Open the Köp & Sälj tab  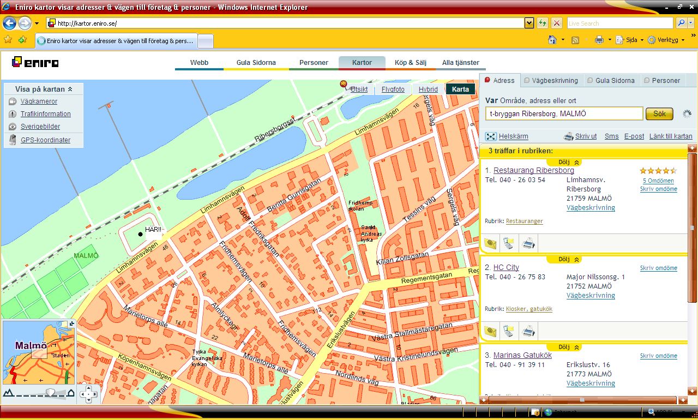(411, 63)
